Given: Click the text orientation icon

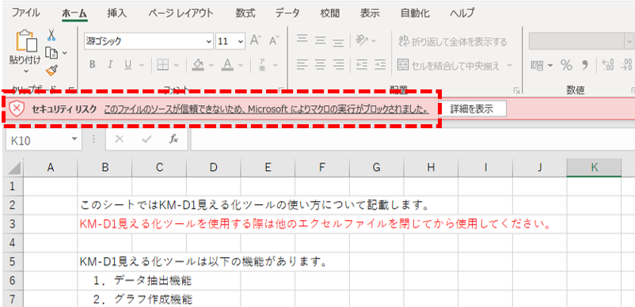Looking at the screenshot, I should [361, 40].
